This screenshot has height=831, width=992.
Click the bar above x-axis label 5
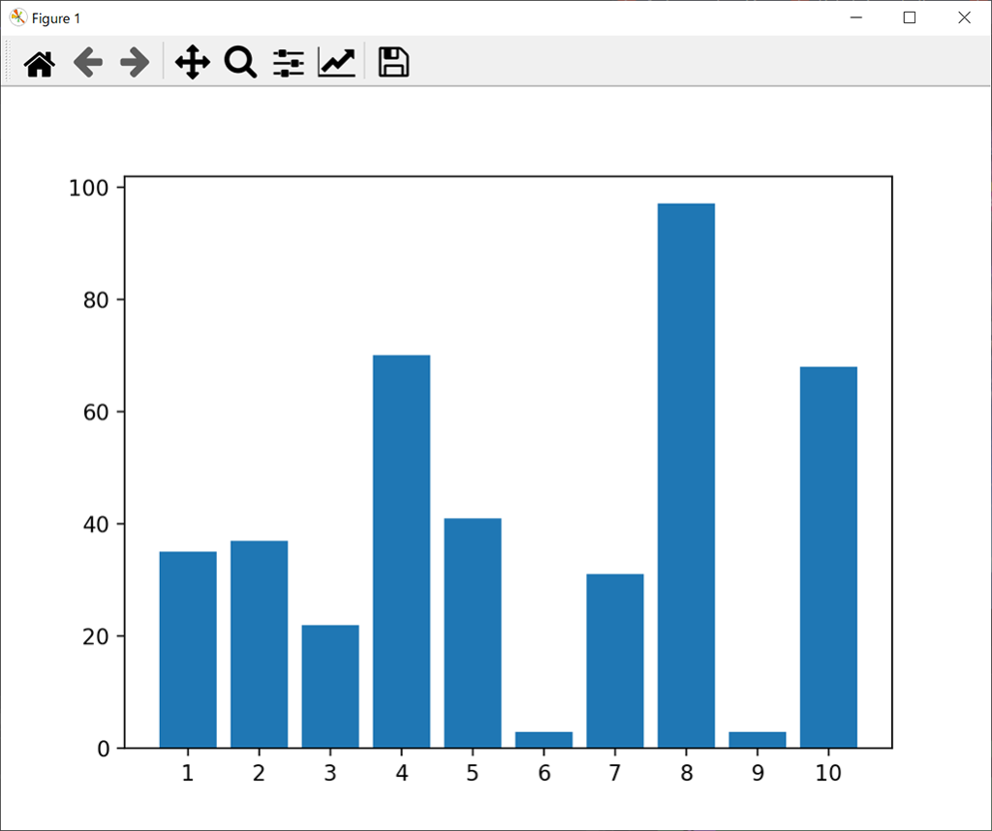click(473, 632)
